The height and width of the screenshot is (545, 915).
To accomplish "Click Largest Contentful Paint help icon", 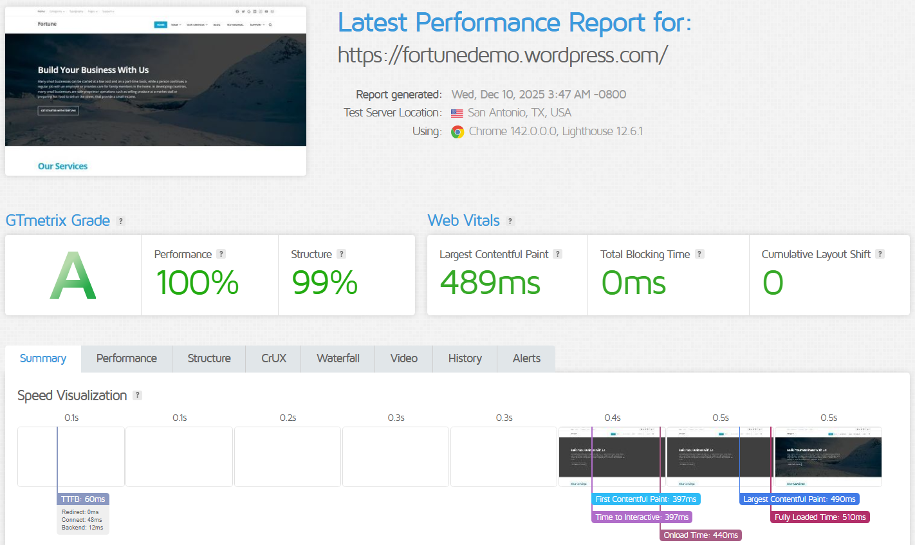I will pos(558,254).
